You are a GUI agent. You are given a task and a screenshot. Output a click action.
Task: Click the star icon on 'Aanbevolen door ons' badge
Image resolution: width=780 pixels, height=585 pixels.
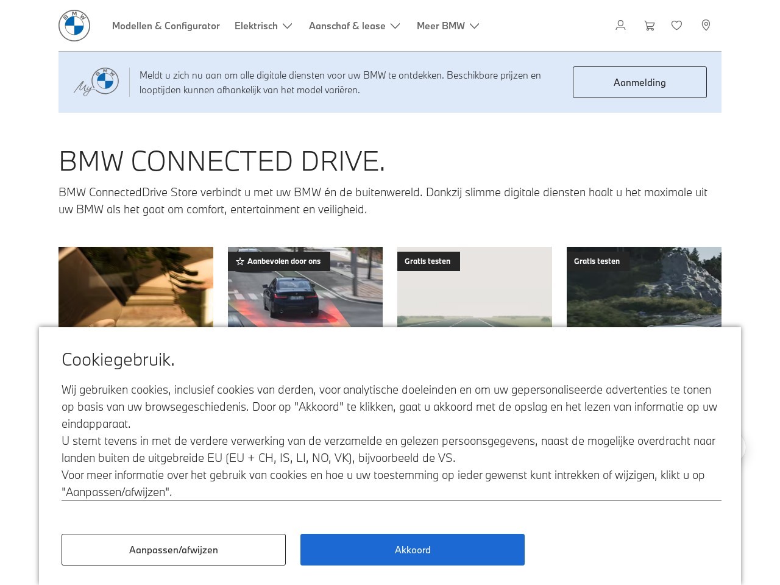[x=240, y=261]
